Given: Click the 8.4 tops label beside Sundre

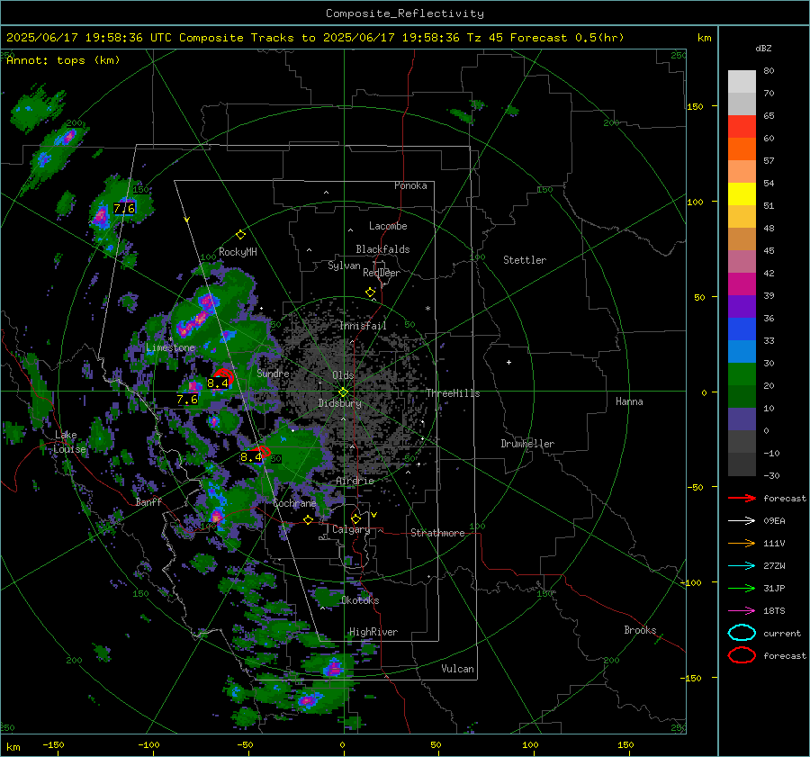Looking at the screenshot, I should pyautogui.click(x=218, y=383).
